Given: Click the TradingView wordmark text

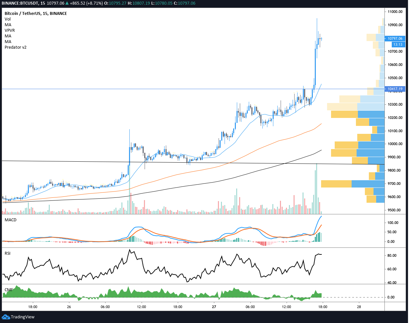Looking at the screenshot, I should click(x=23, y=317).
